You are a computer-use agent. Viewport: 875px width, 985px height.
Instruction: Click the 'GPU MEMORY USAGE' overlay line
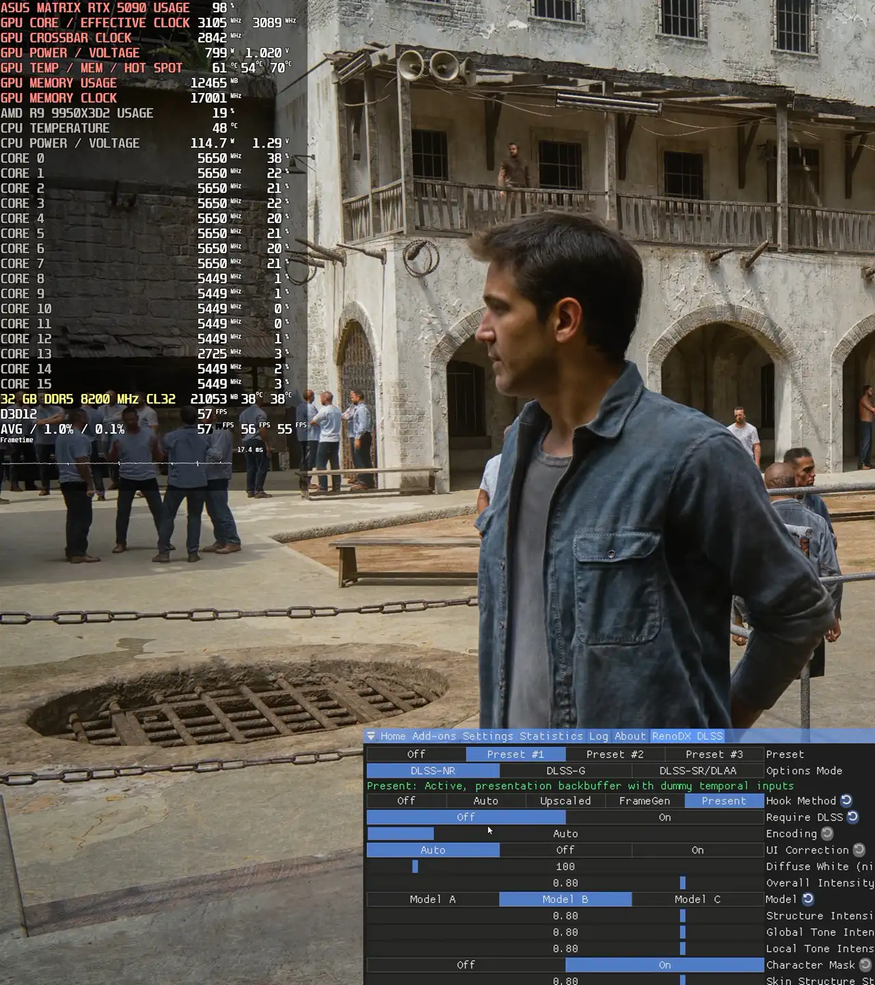click(120, 83)
